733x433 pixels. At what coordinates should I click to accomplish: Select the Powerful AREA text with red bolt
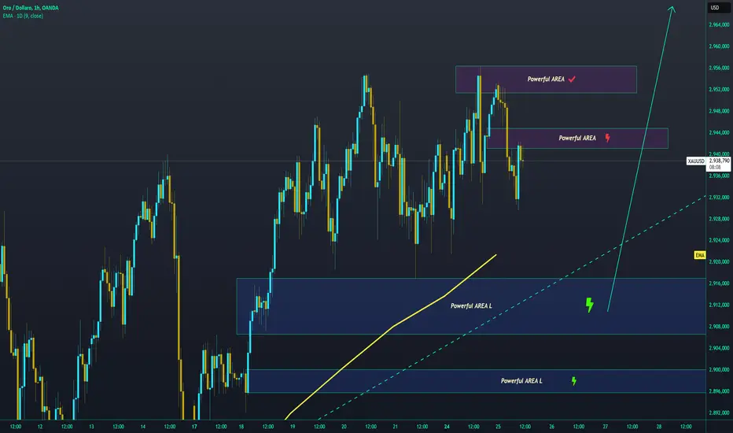click(576, 138)
